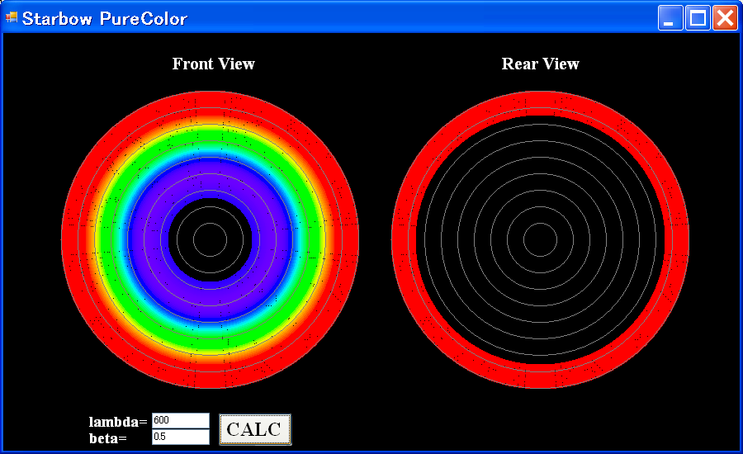This screenshot has height=454, width=743.
Task: Close the Starbow PureColor window
Action: click(725, 18)
